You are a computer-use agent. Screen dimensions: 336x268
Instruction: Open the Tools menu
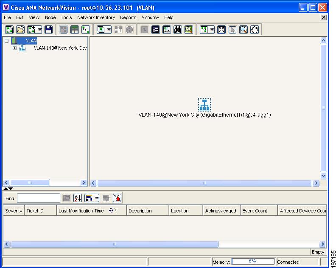66,17
